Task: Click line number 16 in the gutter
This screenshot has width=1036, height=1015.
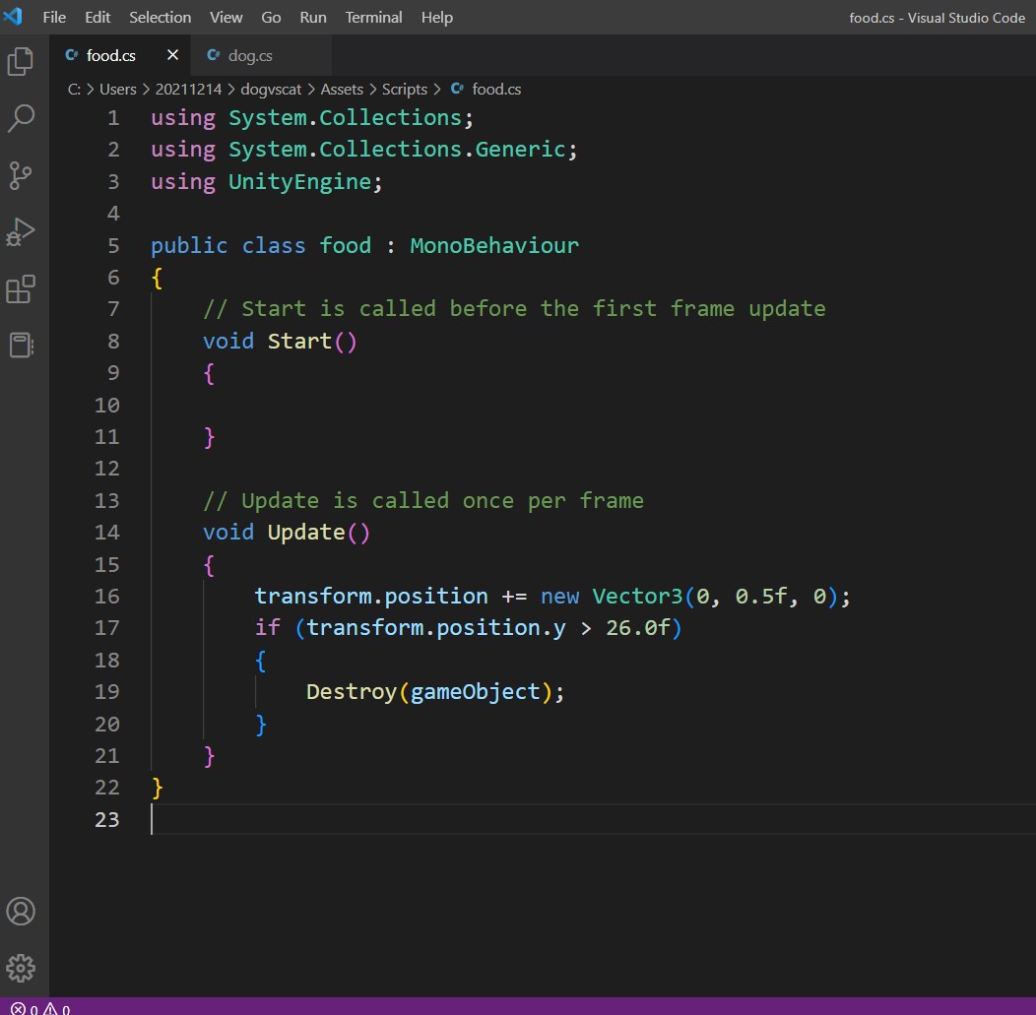Action: pyautogui.click(x=107, y=597)
